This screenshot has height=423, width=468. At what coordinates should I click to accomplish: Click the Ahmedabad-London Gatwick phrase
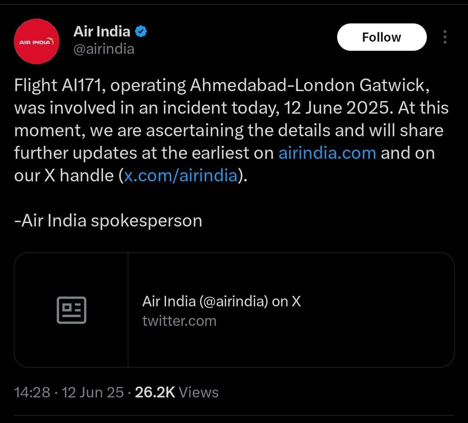[309, 85]
